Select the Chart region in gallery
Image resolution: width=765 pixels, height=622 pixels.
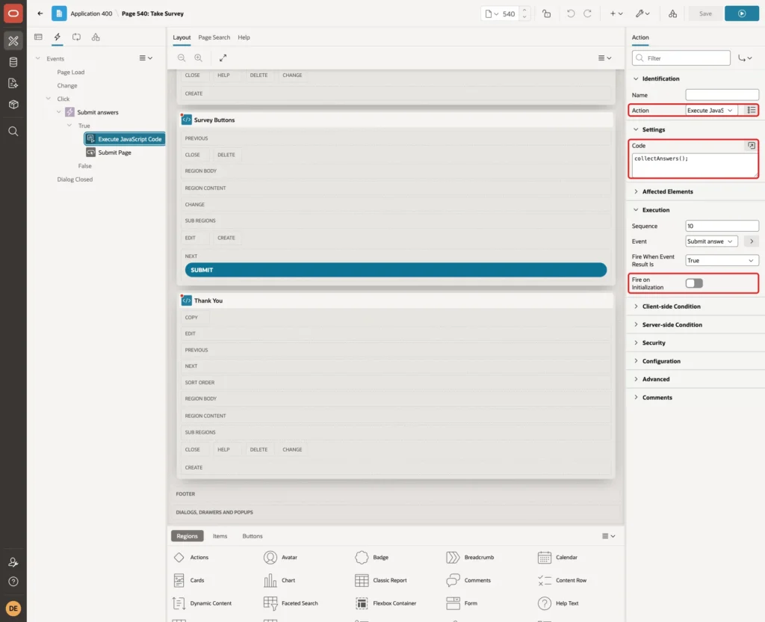[279, 580]
